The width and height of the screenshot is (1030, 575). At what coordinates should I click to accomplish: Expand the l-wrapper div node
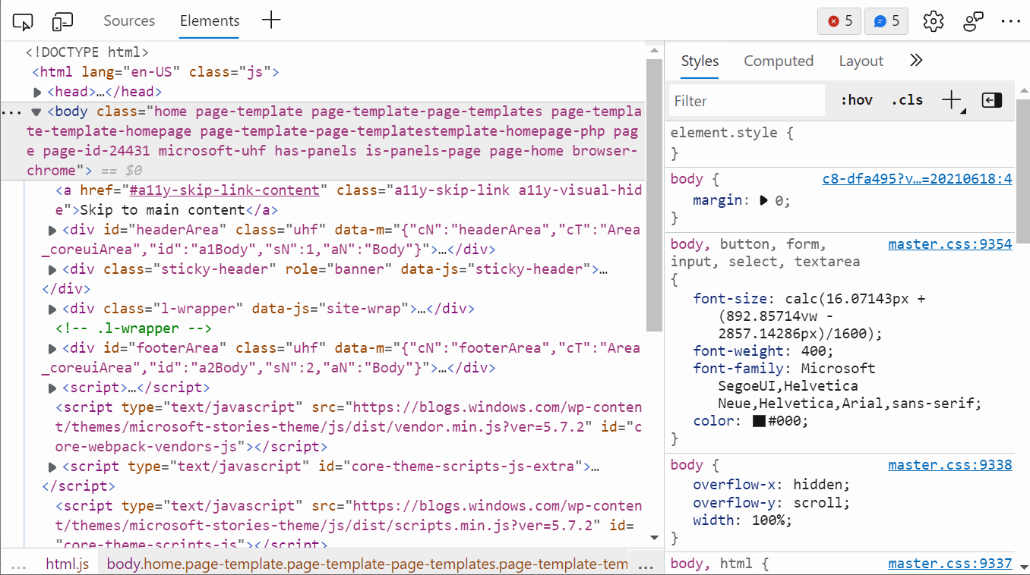click(x=52, y=309)
